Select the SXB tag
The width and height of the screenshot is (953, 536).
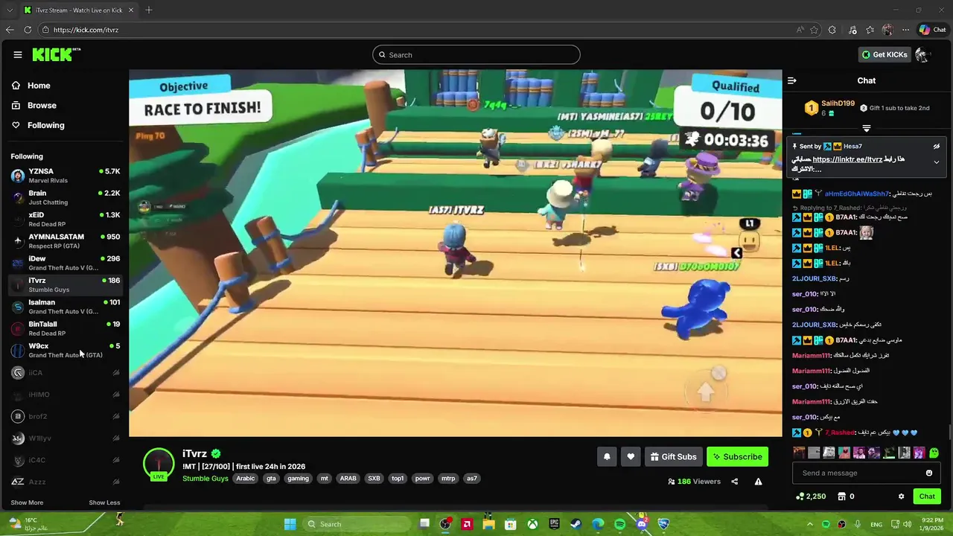[374, 479]
